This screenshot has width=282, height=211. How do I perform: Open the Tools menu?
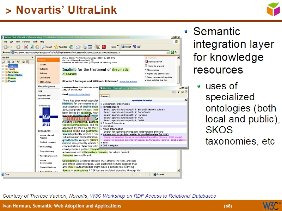point(35,41)
